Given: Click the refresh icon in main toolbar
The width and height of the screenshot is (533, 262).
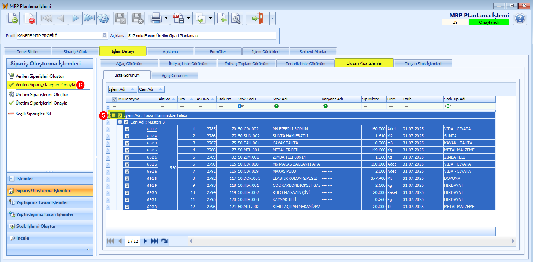Looking at the screenshot, I should [x=103, y=18].
